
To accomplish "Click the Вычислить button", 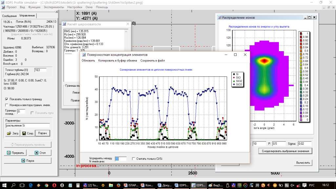I will (x=303, y=163).
